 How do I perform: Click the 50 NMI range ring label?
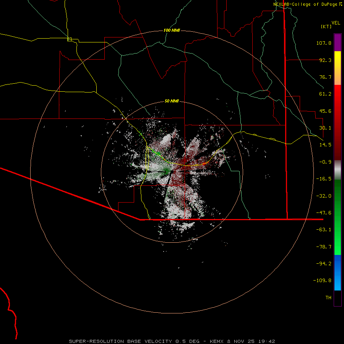(x=172, y=101)
